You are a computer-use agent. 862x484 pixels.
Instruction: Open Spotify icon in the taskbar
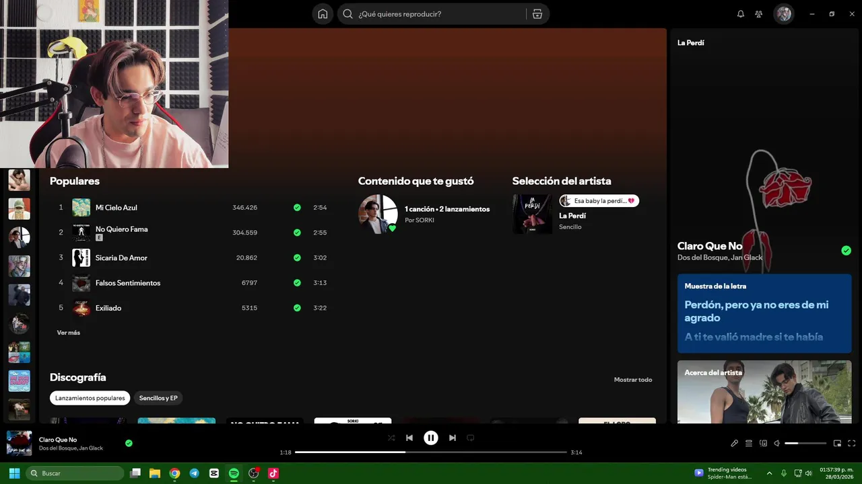tap(234, 473)
